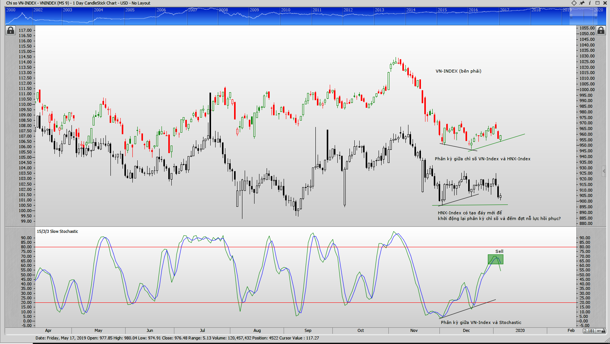610x344 pixels.
Task: Toggle the XY lock at bottom right
Action: click(x=600, y=331)
